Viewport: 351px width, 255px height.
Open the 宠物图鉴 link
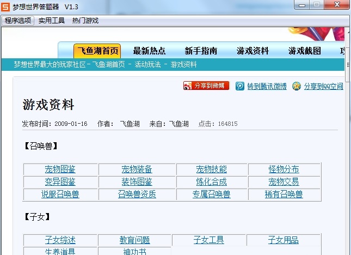click(60, 169)
